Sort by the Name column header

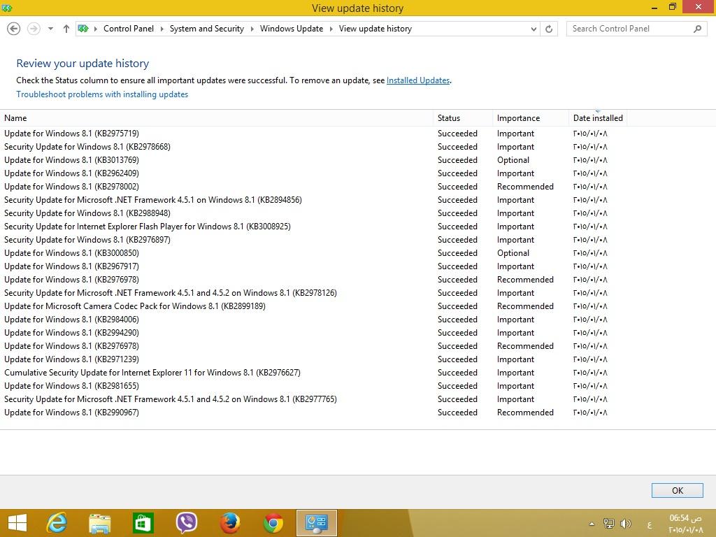[217, 117]
